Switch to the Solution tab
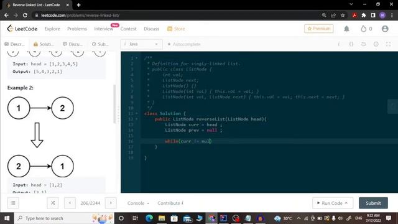 point(44,44)
